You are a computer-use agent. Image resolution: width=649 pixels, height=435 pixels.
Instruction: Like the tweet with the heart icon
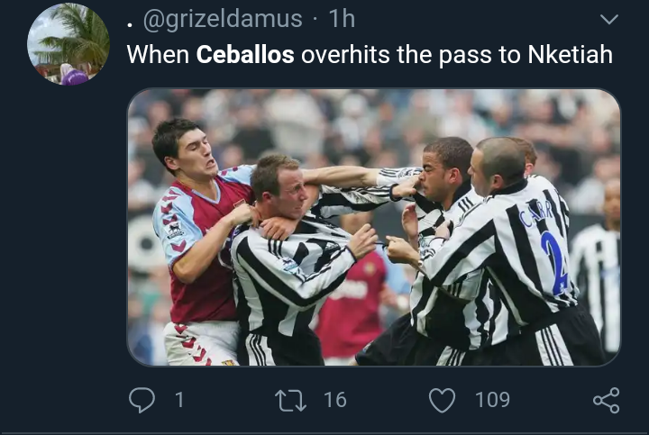442,399
